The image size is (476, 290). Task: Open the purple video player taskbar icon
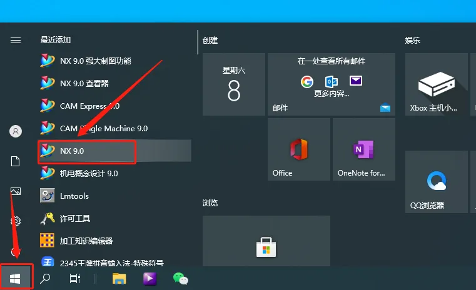coord(149,279)
